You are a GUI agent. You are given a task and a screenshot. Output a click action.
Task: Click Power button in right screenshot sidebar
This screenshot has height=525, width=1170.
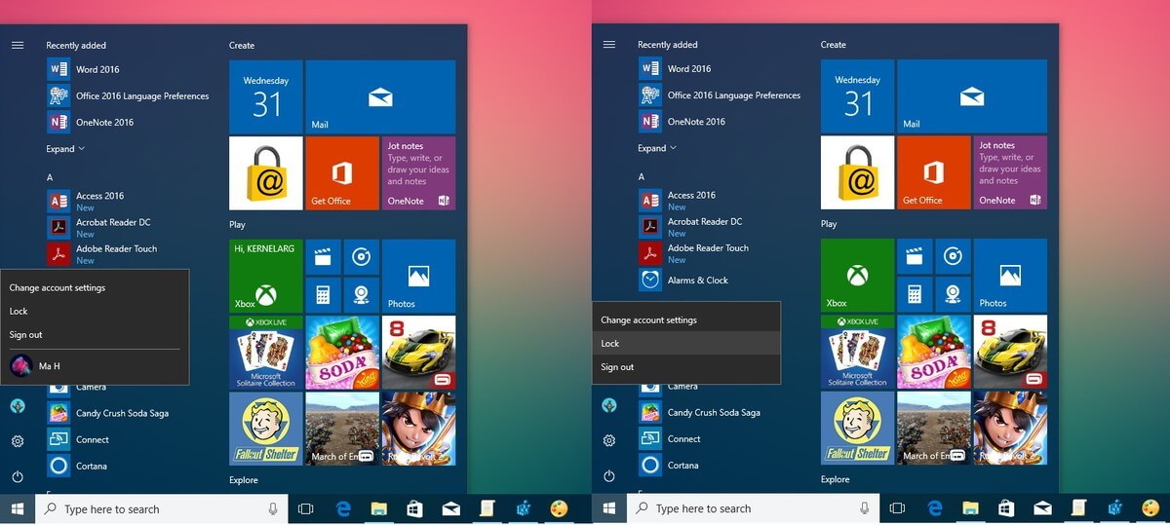point(609,475)
